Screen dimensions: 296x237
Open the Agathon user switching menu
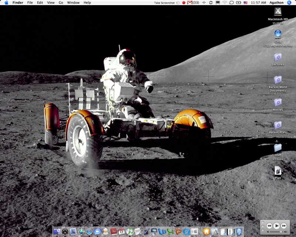276,3
